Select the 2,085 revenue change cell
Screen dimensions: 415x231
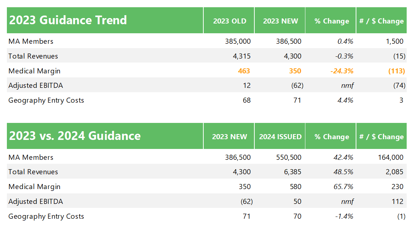[395, 172]
